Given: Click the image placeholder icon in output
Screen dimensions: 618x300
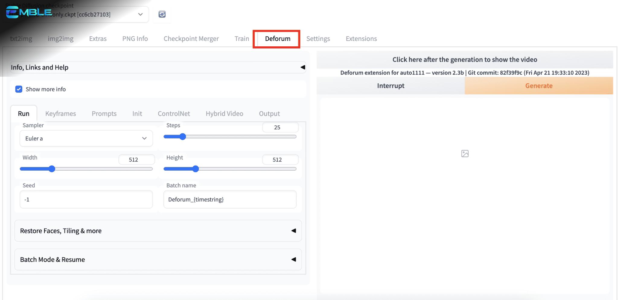Looking at the screenshot, I should tap(465, 154).
